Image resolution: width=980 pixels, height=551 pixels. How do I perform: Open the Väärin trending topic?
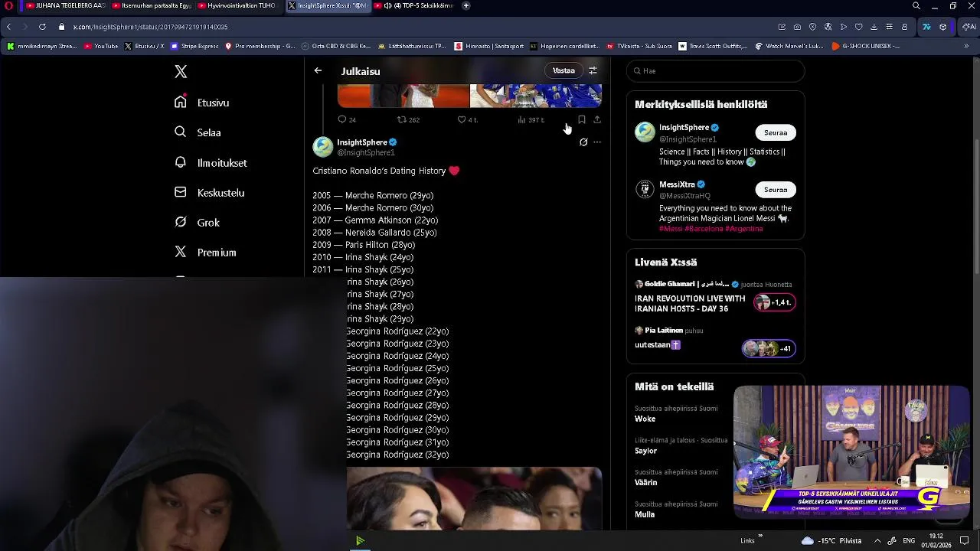pyautogui.click(x=645, y=483)
